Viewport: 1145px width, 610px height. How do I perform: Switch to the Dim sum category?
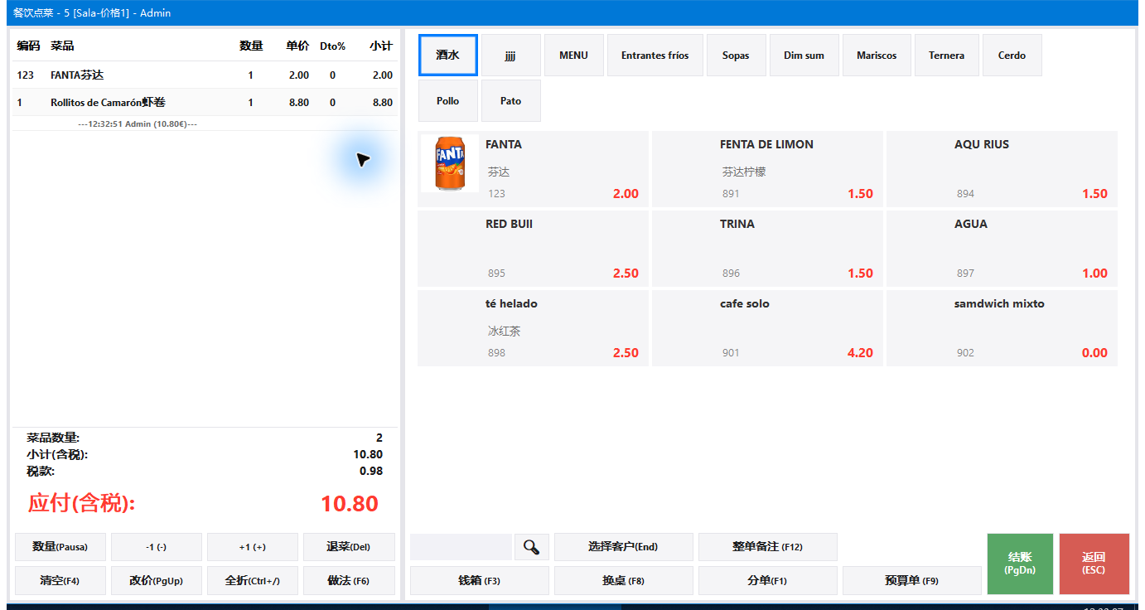[804, 56]
